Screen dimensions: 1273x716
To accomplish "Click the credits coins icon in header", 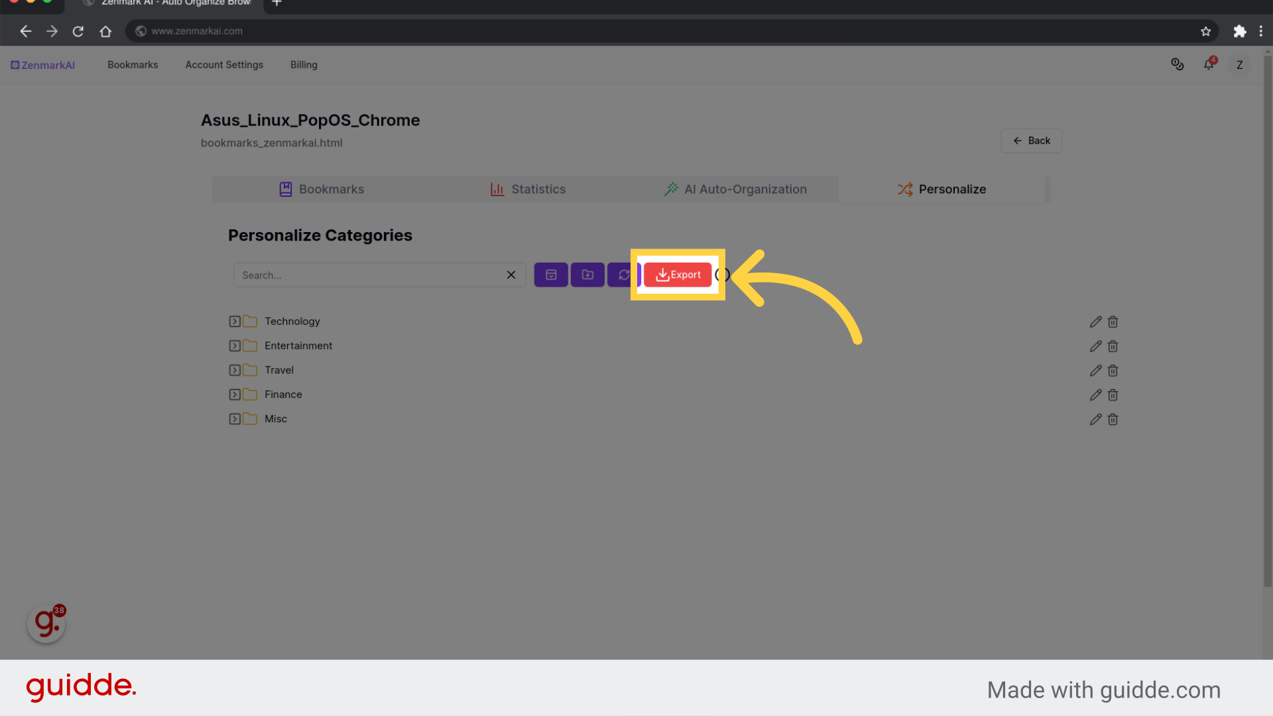I will pyautogui.click(x=1178, y=64).
